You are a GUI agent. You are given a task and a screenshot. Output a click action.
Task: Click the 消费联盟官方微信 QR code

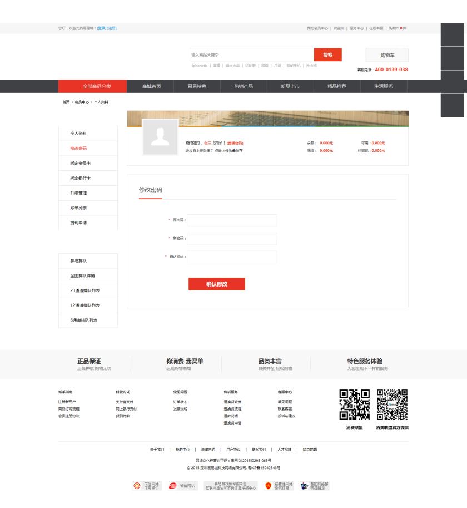point(392,405)
